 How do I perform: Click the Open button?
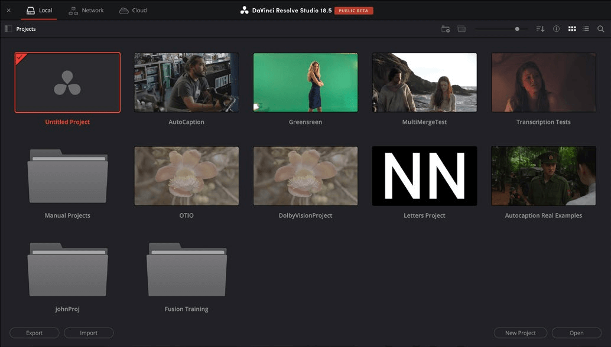[x=576, y=333]
